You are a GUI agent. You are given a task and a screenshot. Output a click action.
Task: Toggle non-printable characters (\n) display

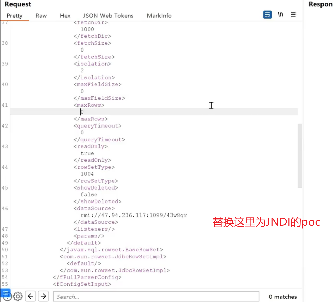coord(280,15)
